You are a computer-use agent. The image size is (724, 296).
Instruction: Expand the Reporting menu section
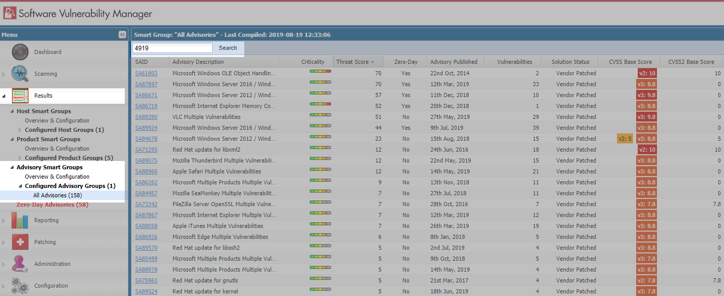[x=4, y=221]
